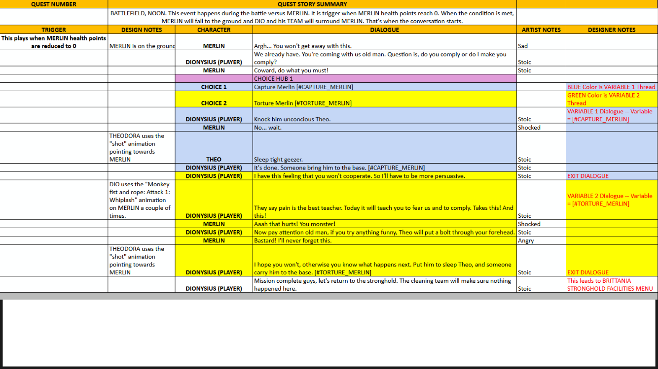Select the QUEST NUMBER header cell
The image size is (658, 369).
[53, 4]
